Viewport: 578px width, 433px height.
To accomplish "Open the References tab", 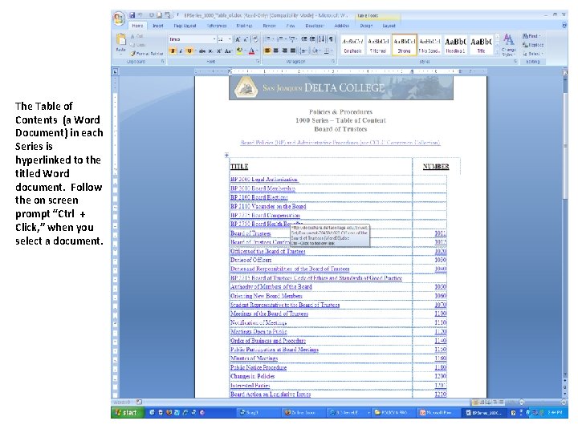I will (x=217, y=26).
